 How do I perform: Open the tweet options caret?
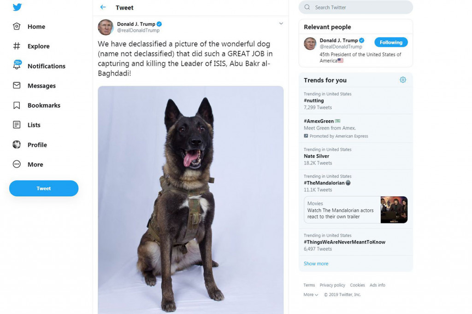pyautogui.click(x=281, y=23)
